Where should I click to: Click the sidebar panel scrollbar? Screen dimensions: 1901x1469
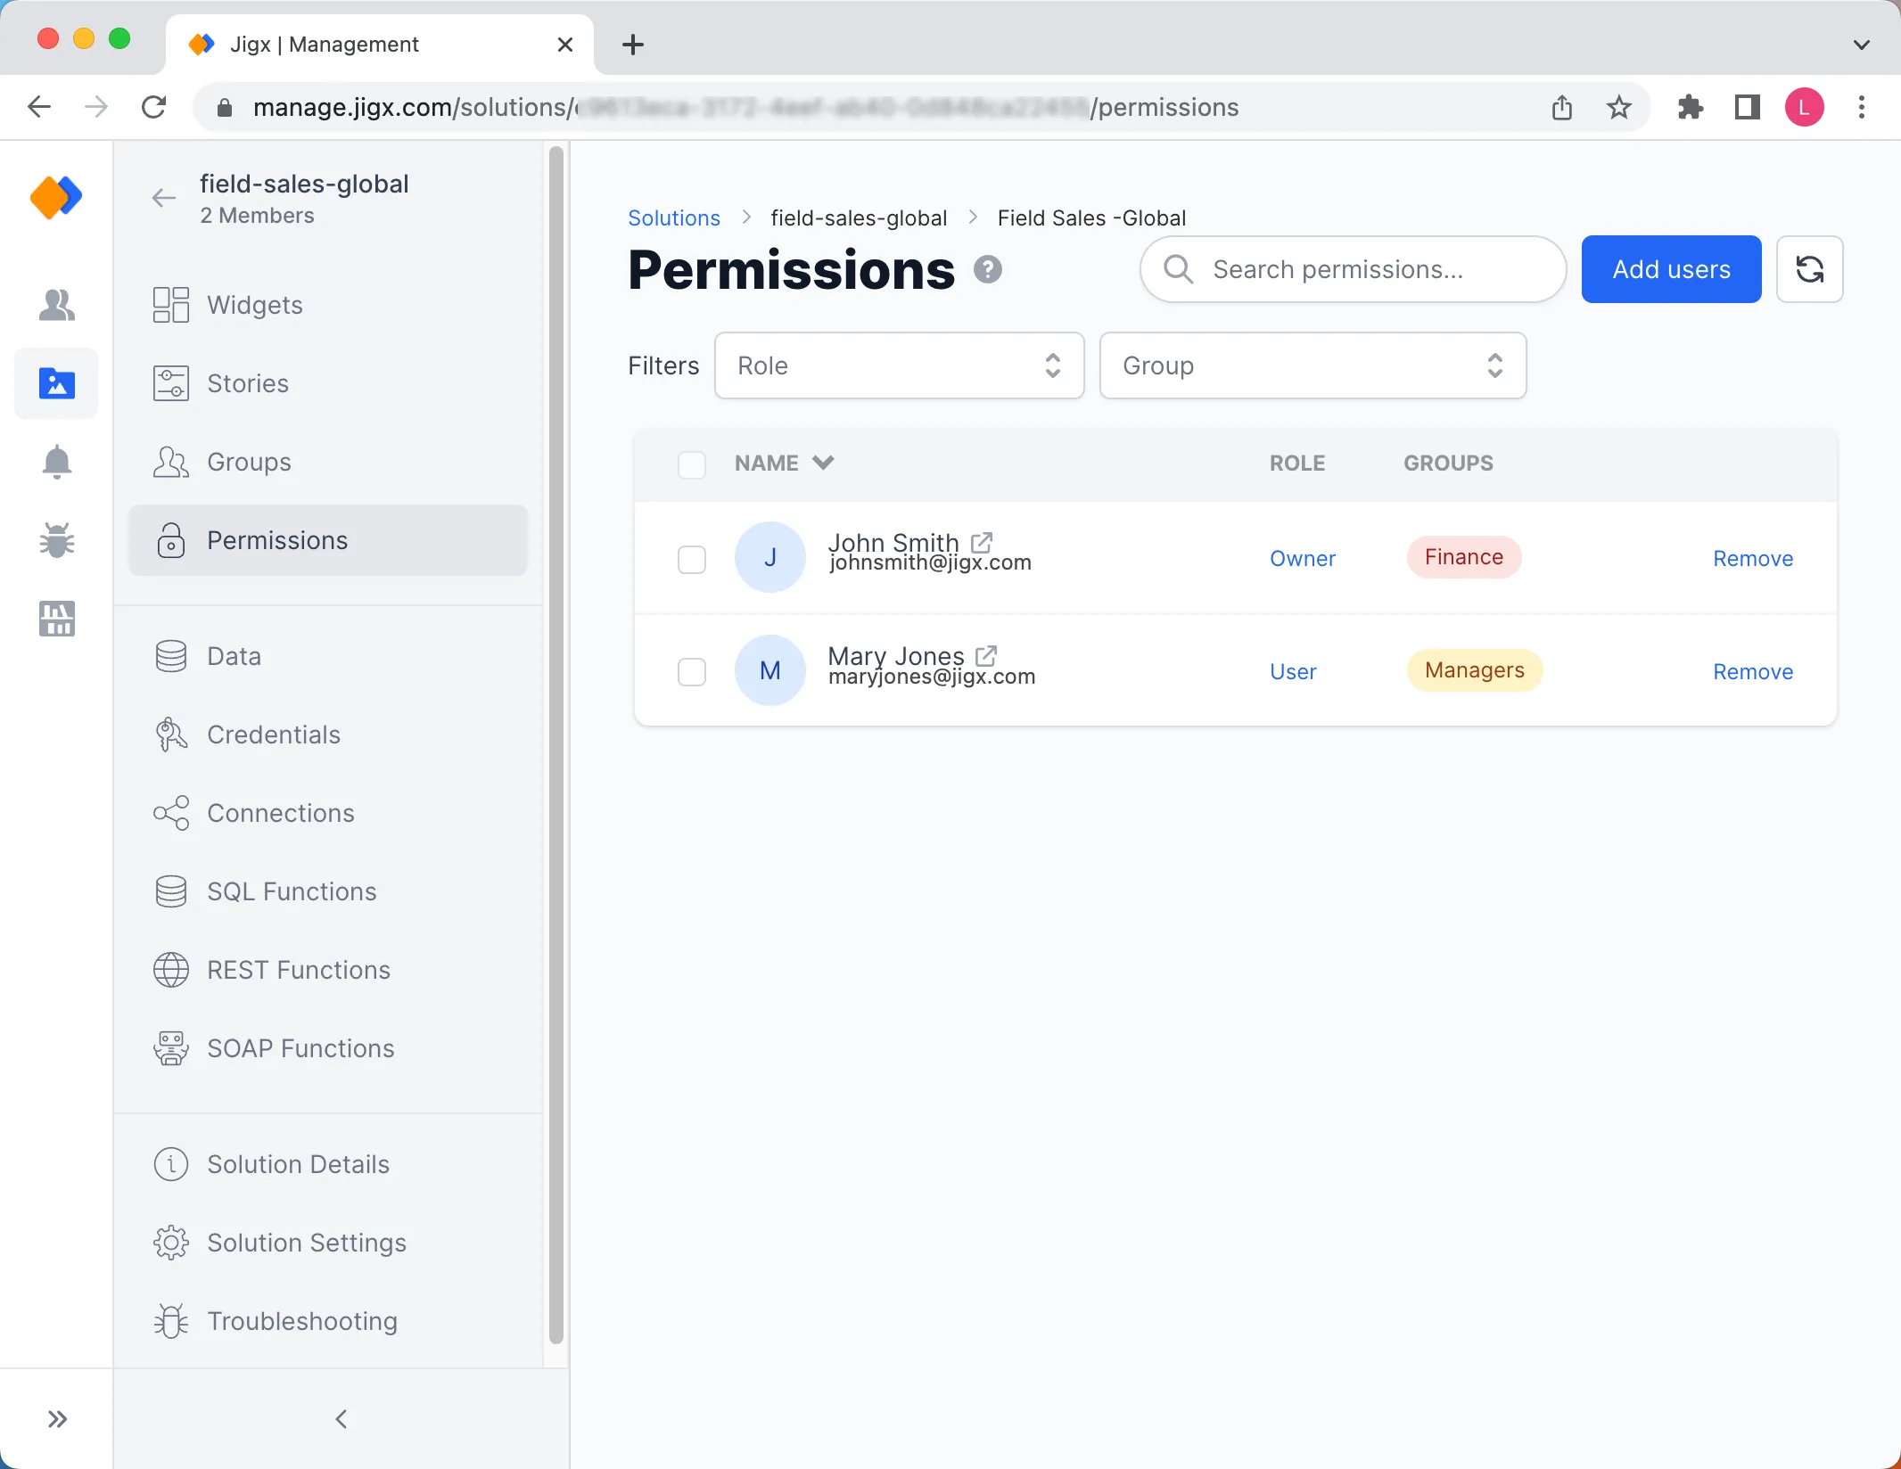tap(556, 745)
